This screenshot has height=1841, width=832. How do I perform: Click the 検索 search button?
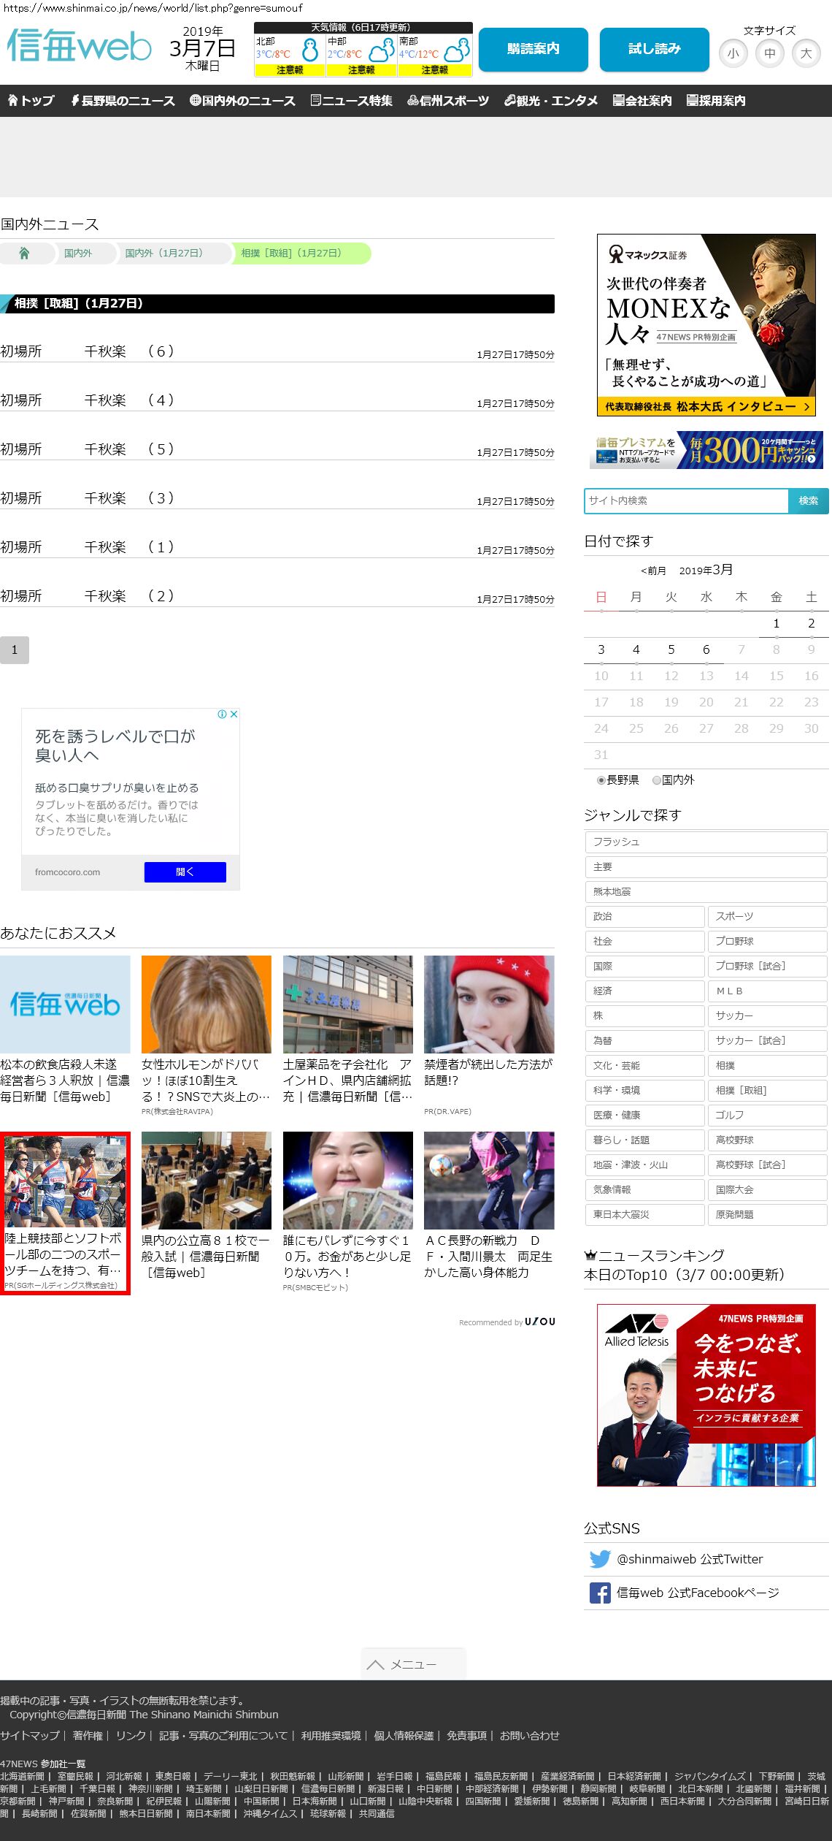pos(808,500)
